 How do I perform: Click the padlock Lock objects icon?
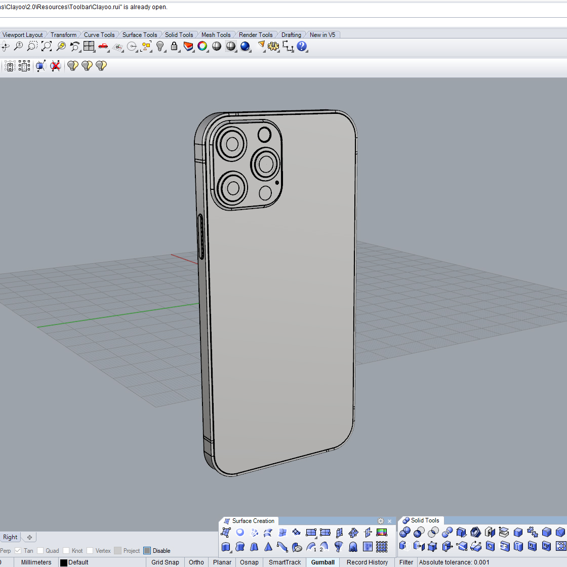[x=174, y=47]
